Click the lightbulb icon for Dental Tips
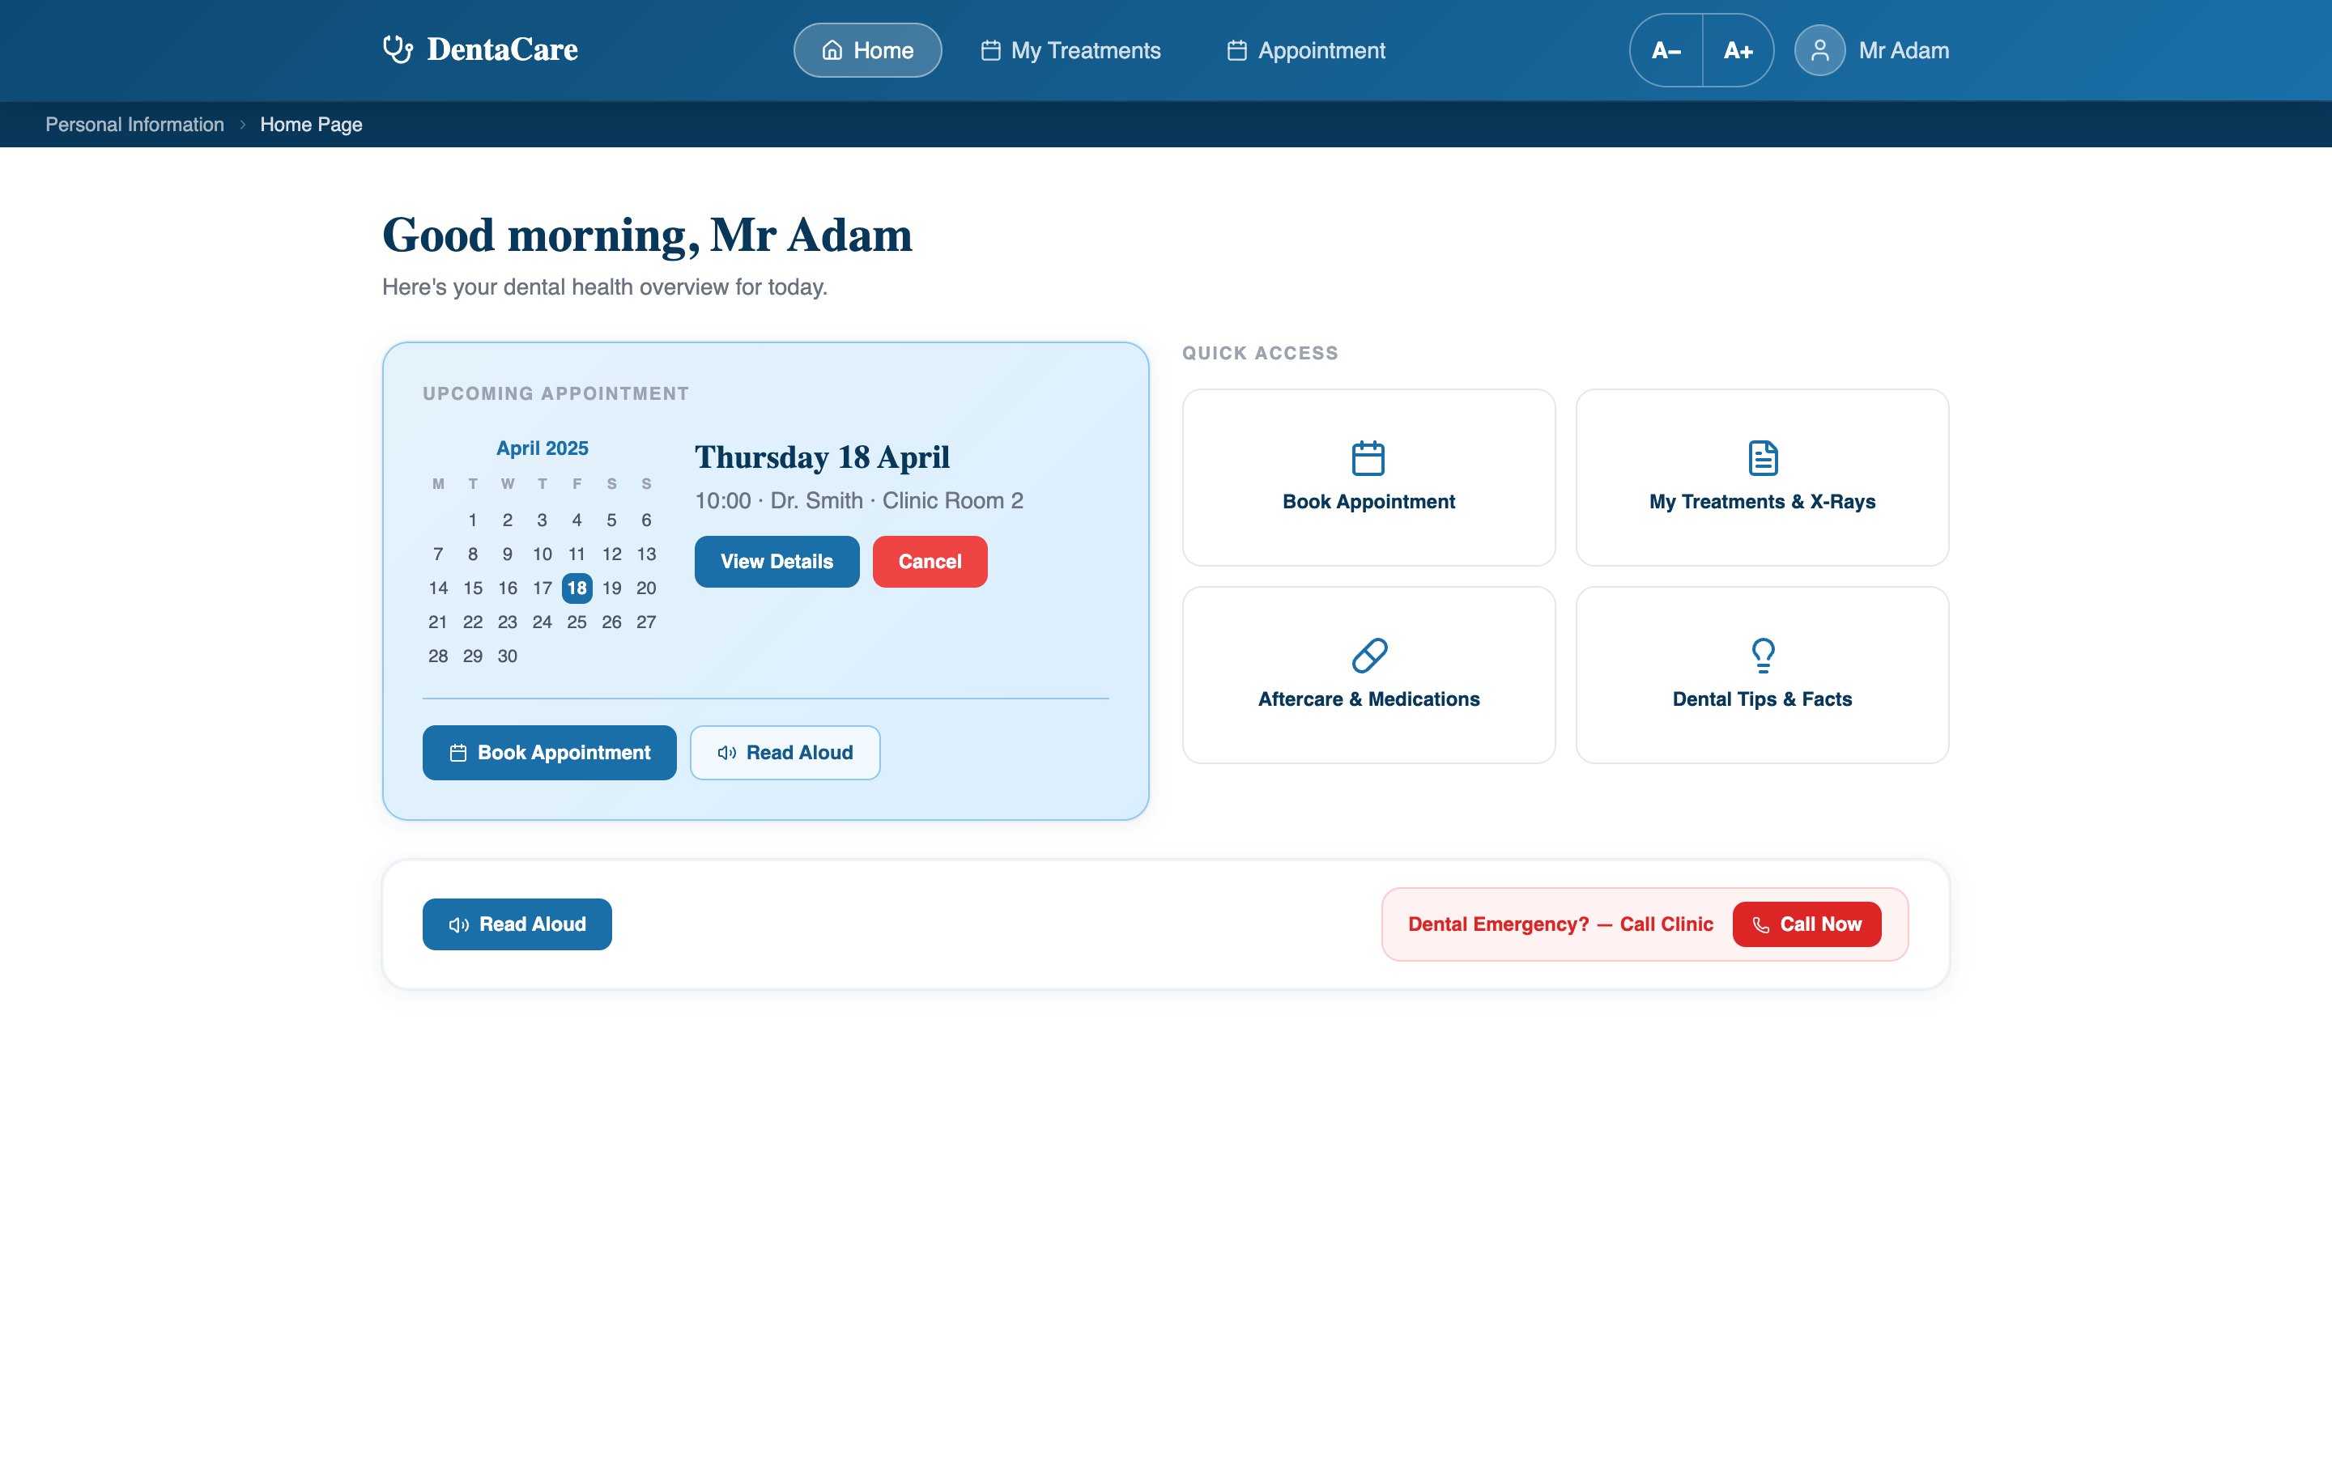Image resolution: width=2332 pixels, height=1457 pixels. tap(1763, 656)
